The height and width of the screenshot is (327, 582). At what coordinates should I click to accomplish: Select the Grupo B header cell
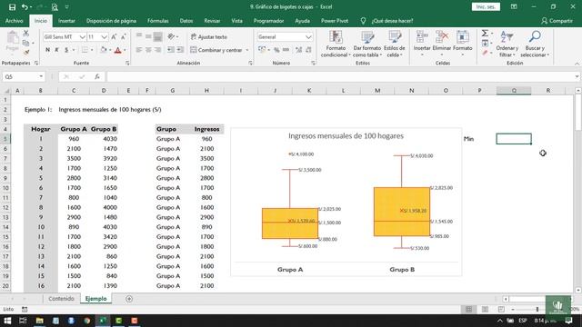[x=104, y=129]
